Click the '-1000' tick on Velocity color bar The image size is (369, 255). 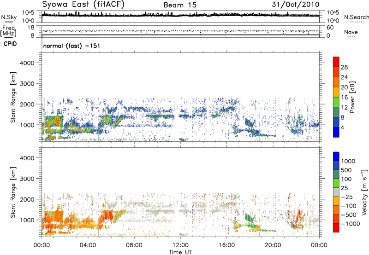pos(351,224)
